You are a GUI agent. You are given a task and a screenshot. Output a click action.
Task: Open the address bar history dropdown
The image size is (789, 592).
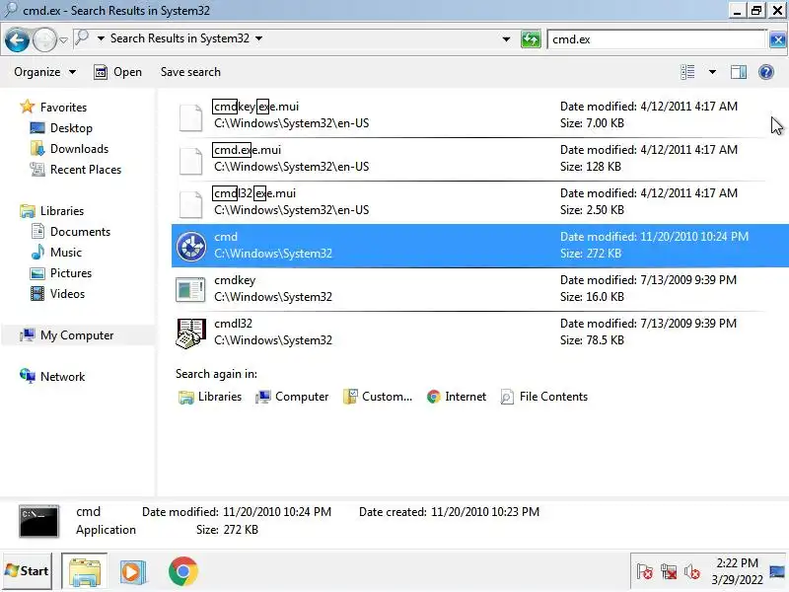[x=506, y=39]
